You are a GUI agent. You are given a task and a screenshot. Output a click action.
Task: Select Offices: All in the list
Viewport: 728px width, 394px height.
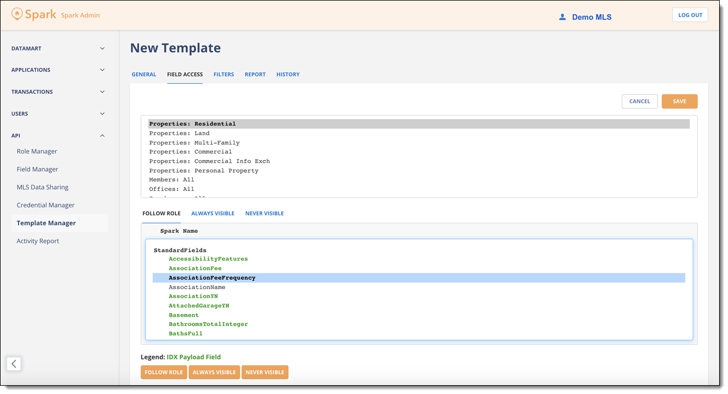[x=419, y=189]
